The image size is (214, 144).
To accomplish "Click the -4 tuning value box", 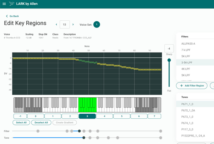I will pos(169,48).
